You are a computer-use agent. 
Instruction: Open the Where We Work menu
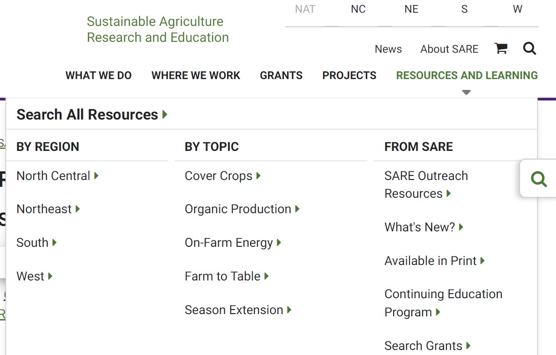coord(196,75)
